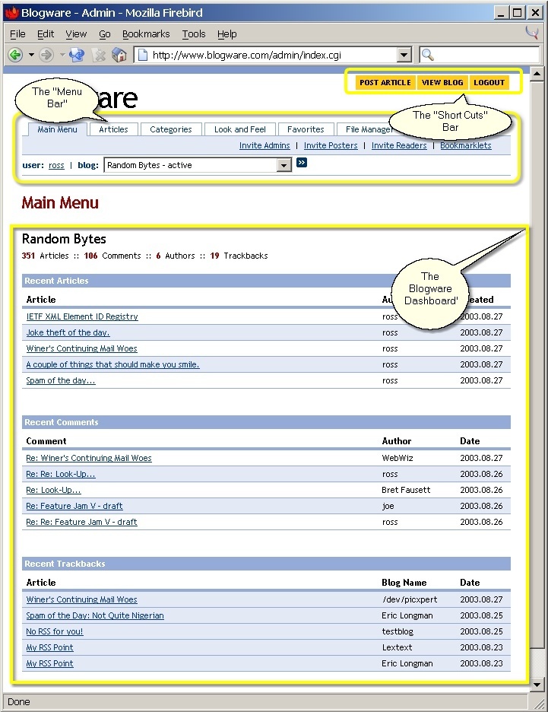Open the View menu
This screenshot has width=548, height=712.
(76, 34)
